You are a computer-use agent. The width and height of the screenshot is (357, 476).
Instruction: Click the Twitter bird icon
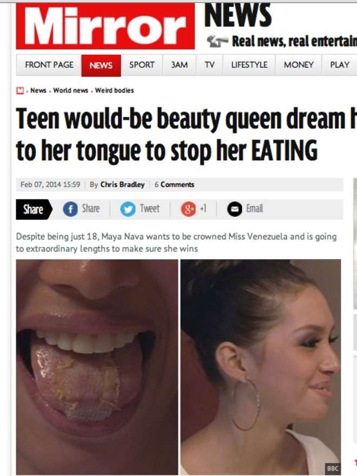pyautogui.click(x=128, y=209)
